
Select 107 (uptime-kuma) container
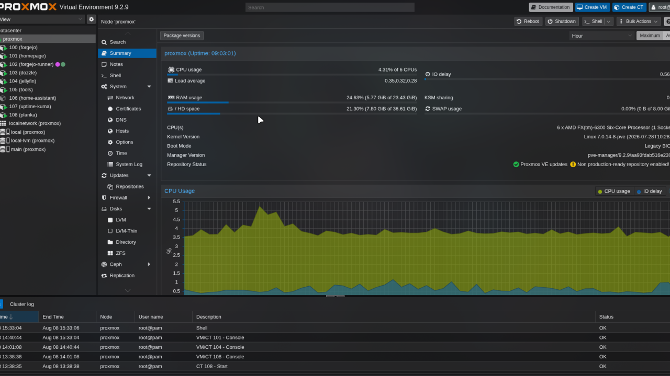(30, 106)
